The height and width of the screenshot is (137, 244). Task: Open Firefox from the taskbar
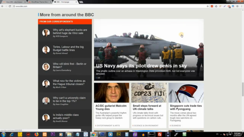37,134
